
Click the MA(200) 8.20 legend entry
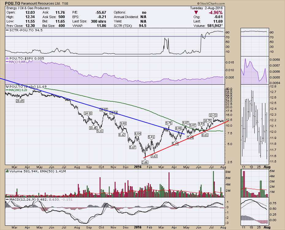click(17, 90)
